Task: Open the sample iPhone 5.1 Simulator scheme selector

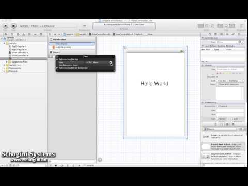Action: point(48,26)
